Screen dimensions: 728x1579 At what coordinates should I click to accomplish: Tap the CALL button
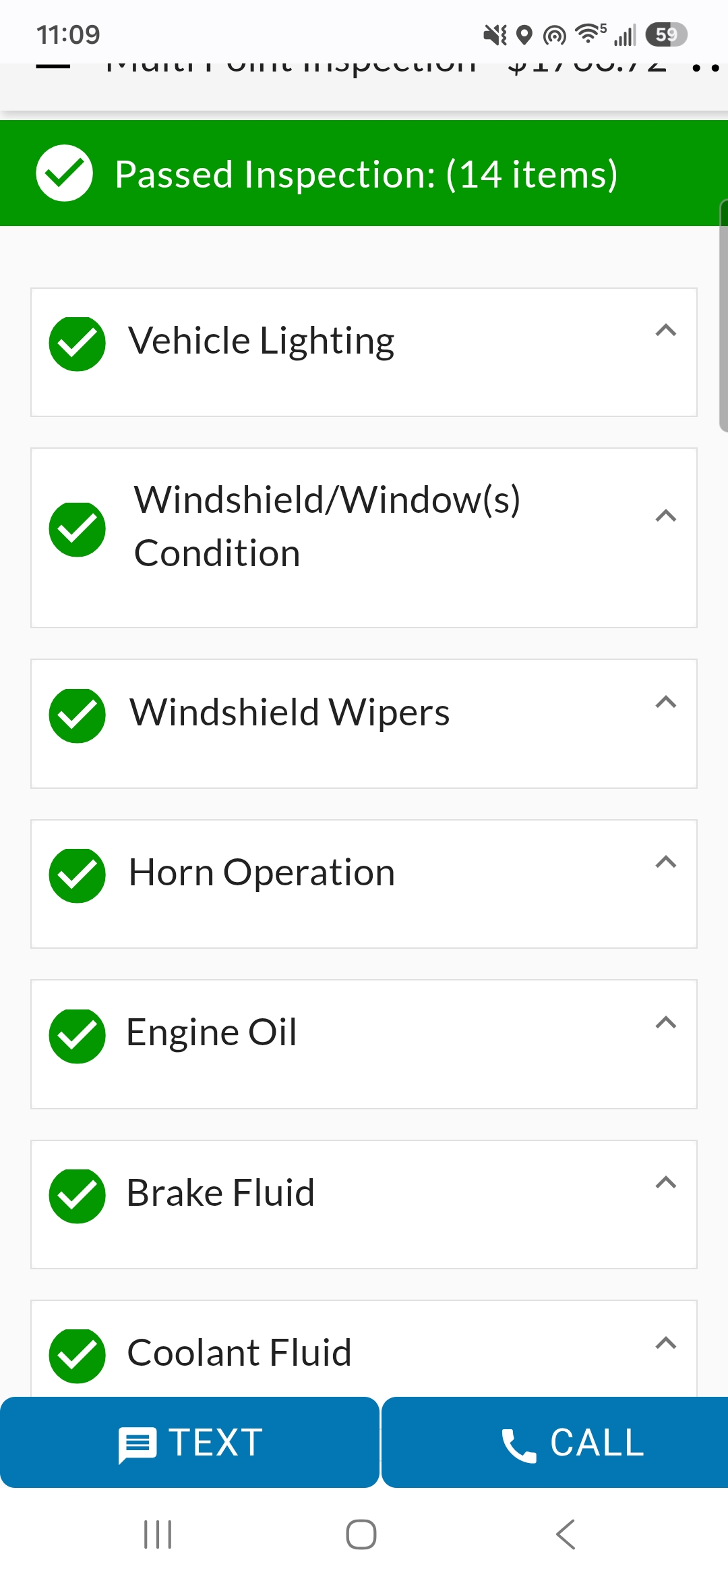[555, 1443]
